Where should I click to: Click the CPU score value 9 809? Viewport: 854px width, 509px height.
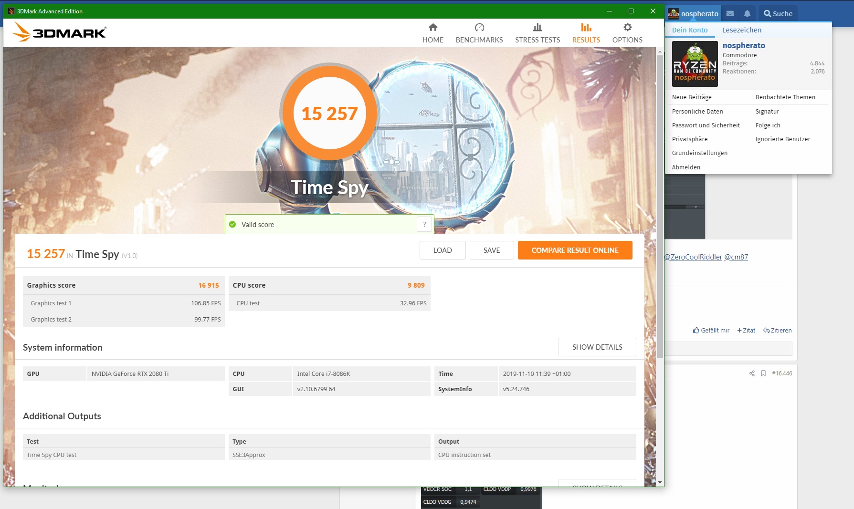pyautogui.click(x=416, y=285)
